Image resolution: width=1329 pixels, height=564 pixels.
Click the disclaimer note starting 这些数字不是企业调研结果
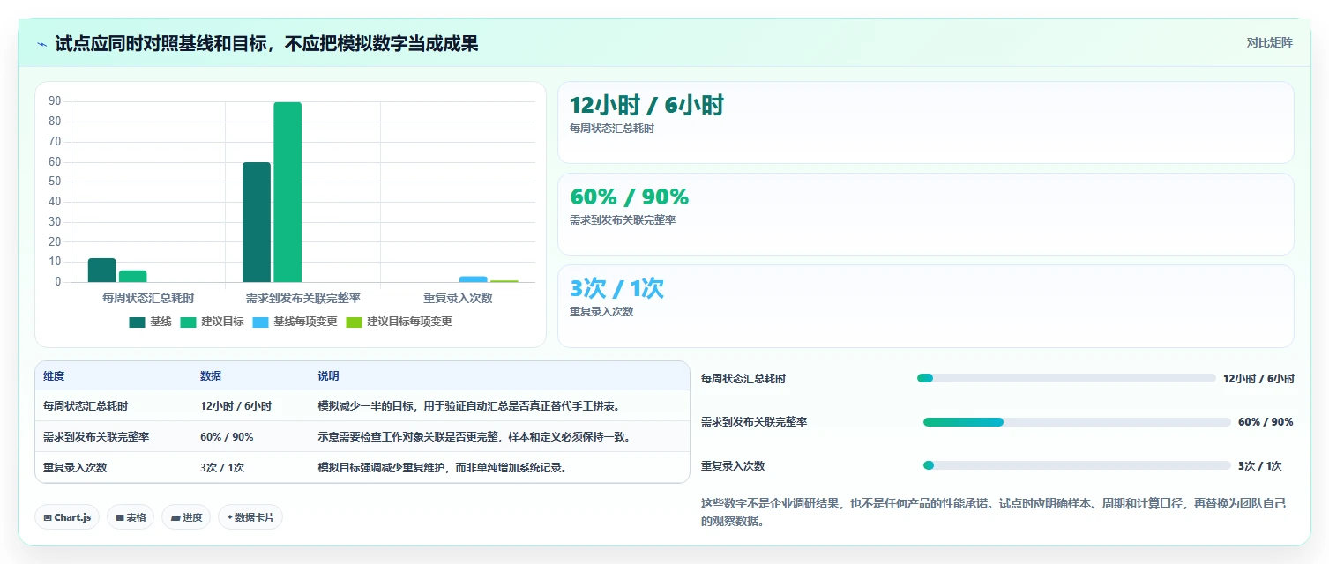point(997,512)
